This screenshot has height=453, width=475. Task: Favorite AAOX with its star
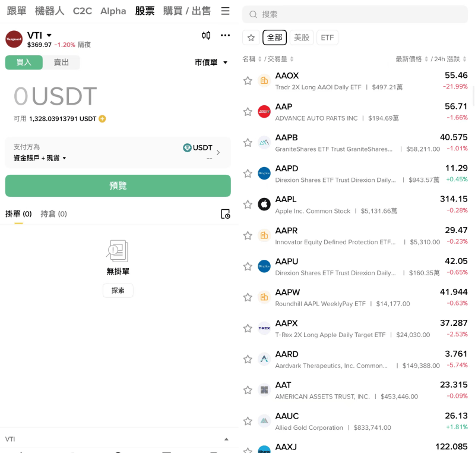coord(248,81)
